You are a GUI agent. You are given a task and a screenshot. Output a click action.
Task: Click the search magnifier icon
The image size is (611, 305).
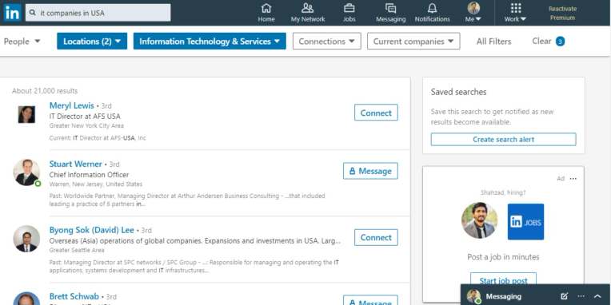tap(33, 13)
